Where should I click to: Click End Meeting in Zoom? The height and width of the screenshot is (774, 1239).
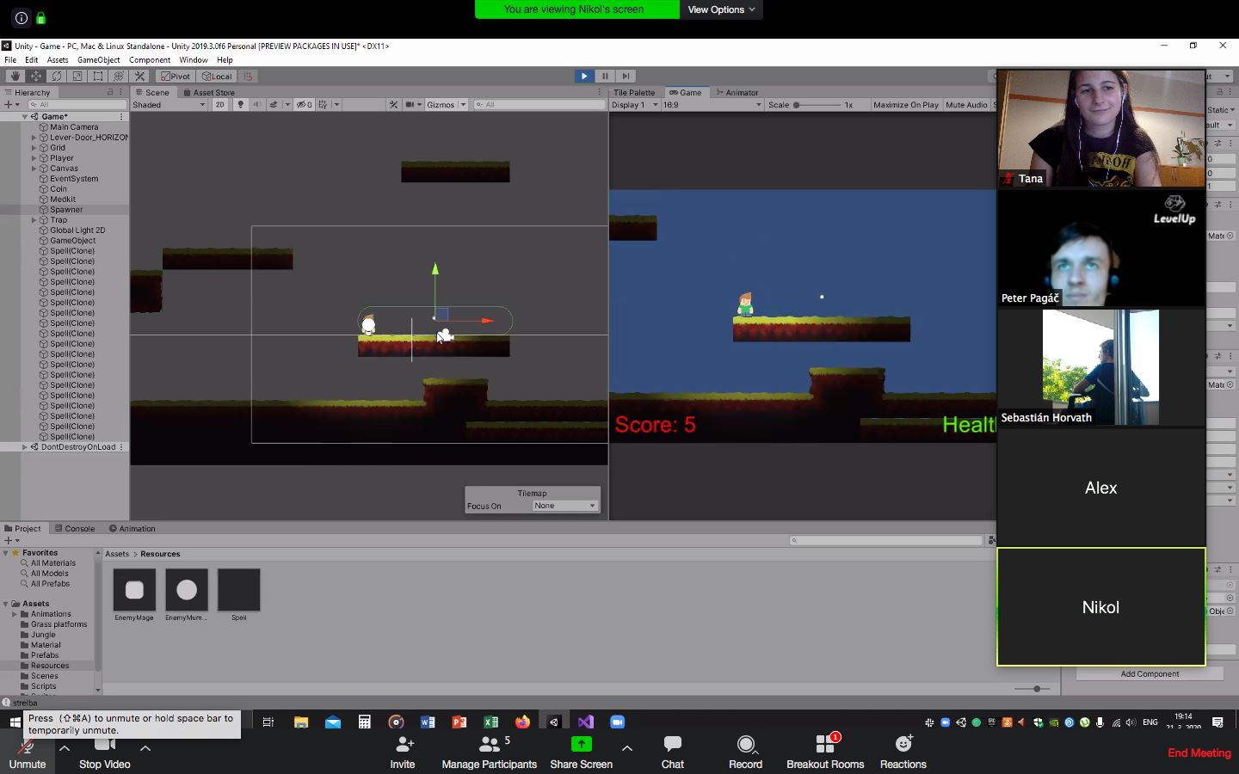pos(1199,752)
